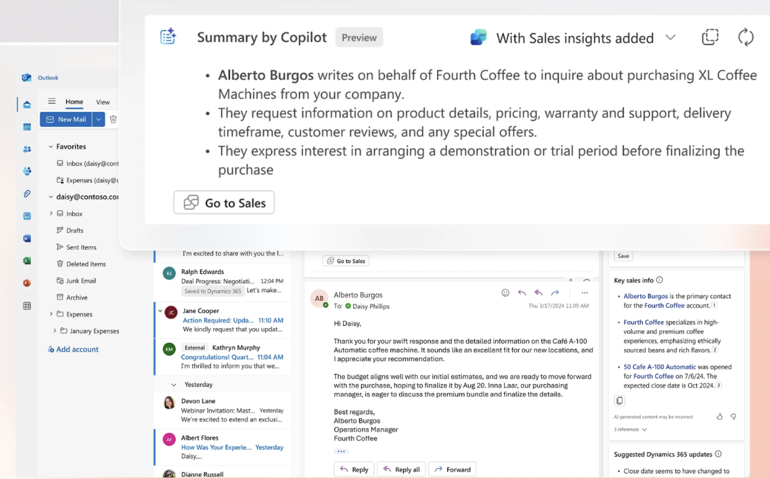This screenshot has width=770, height=479.
Task: Open the To Do icon in rail
Action: (27, 216)
